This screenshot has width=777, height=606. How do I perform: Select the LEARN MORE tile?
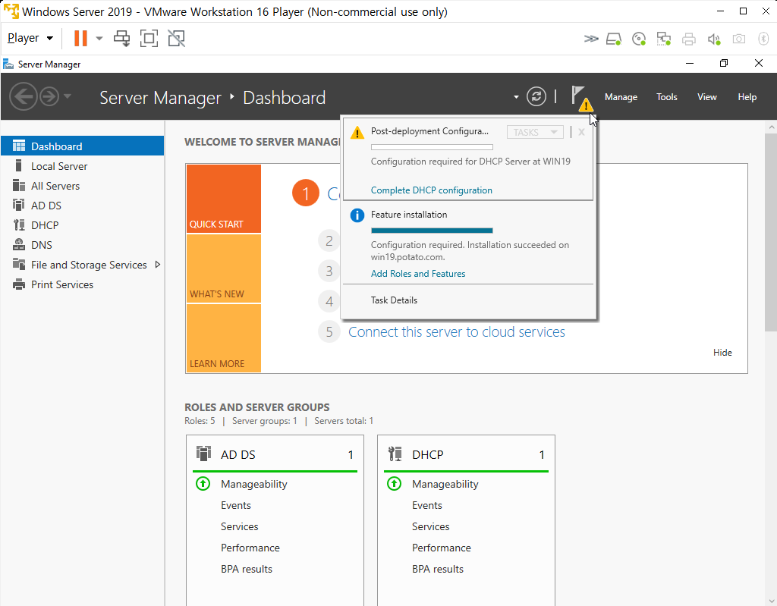(x=224, y=338)
